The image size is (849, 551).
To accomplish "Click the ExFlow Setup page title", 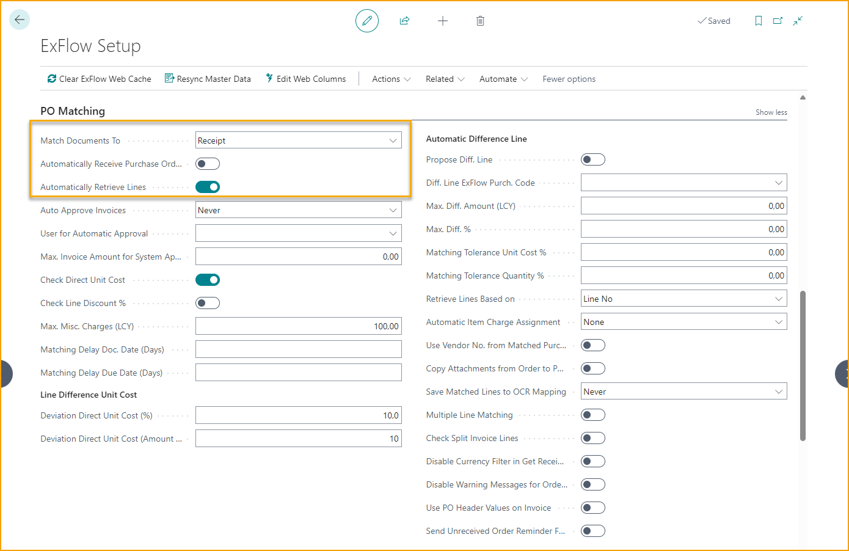I will 90,46.
